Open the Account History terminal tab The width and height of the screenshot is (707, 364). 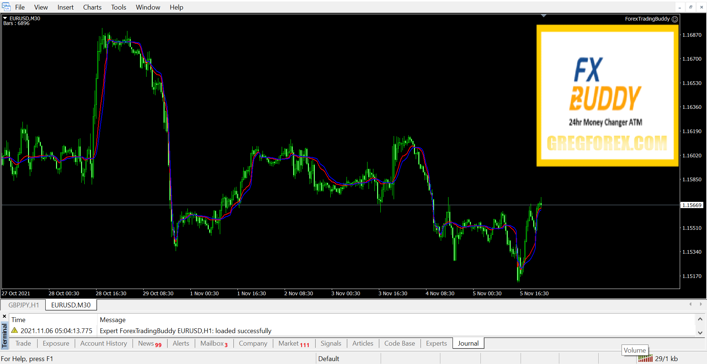(103, 343)
